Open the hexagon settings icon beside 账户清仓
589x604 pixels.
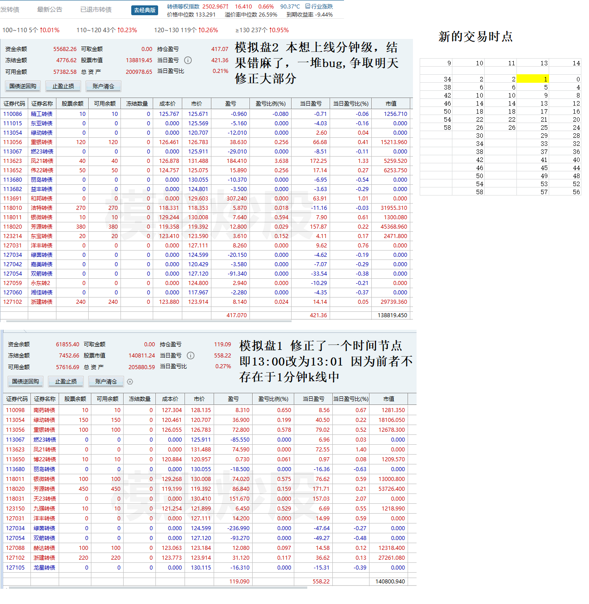[x=130, y=382]
